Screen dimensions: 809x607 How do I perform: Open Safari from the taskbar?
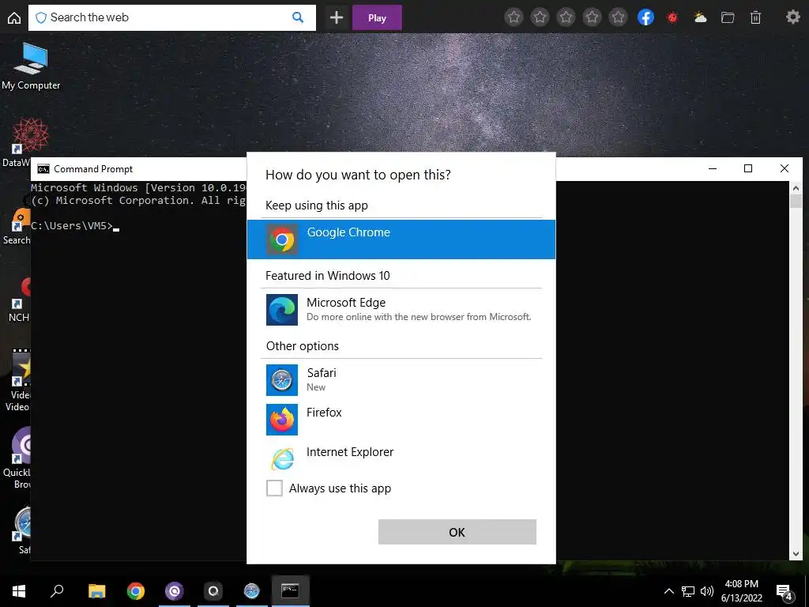(252, 591)
